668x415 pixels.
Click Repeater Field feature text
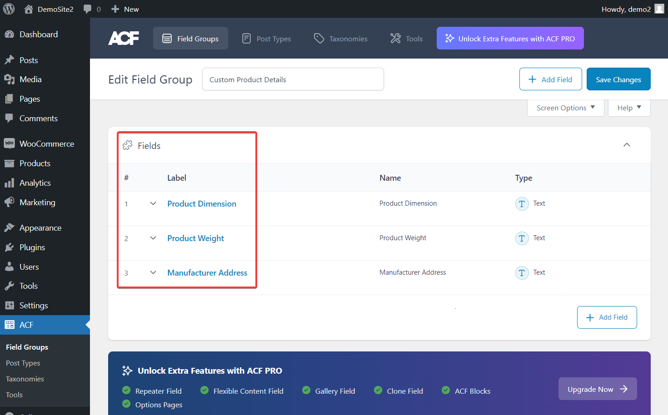pyautogui.click(x=159, y=391)
